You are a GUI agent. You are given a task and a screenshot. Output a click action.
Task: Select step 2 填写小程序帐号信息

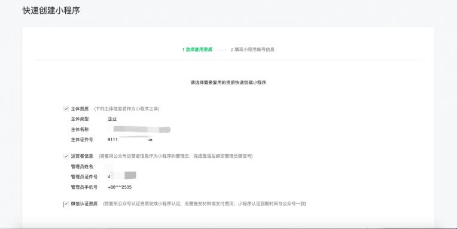[252, 50]
